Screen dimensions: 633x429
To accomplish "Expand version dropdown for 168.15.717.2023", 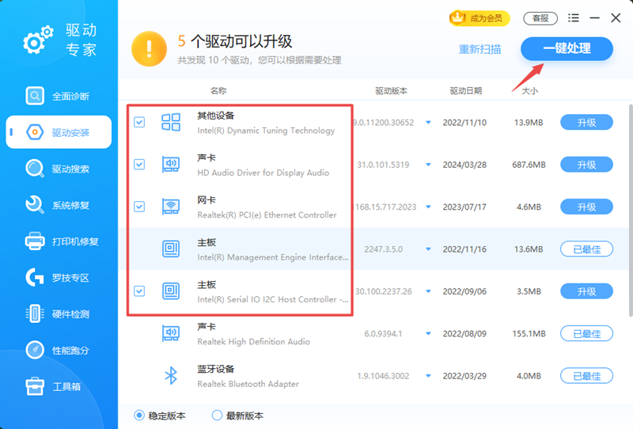I will [x=428, y=207].
